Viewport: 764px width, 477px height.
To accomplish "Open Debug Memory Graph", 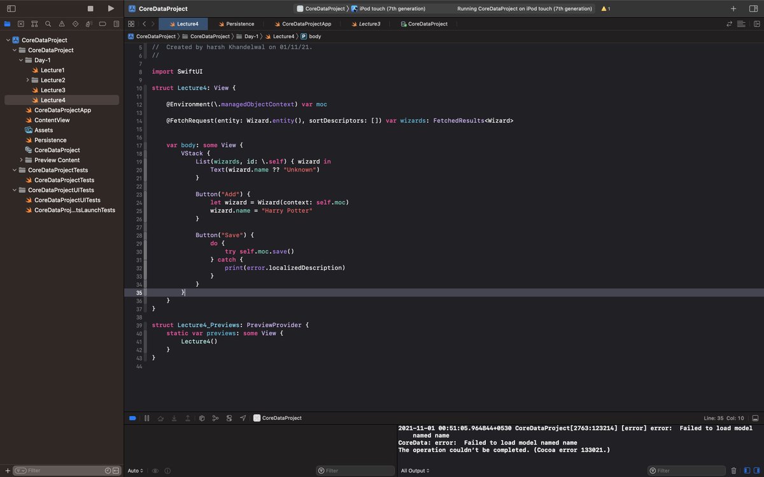I will click(215, 418).
